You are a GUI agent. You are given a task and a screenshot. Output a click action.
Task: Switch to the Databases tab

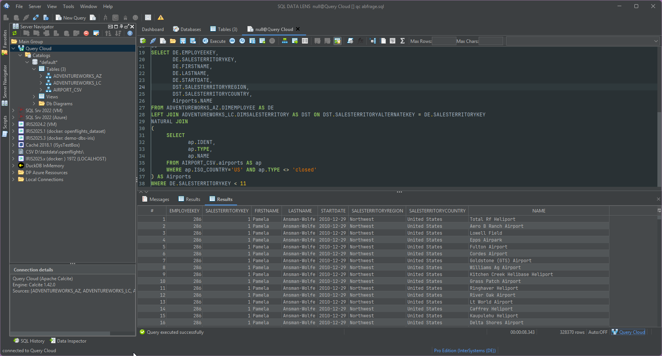(187, 29)
